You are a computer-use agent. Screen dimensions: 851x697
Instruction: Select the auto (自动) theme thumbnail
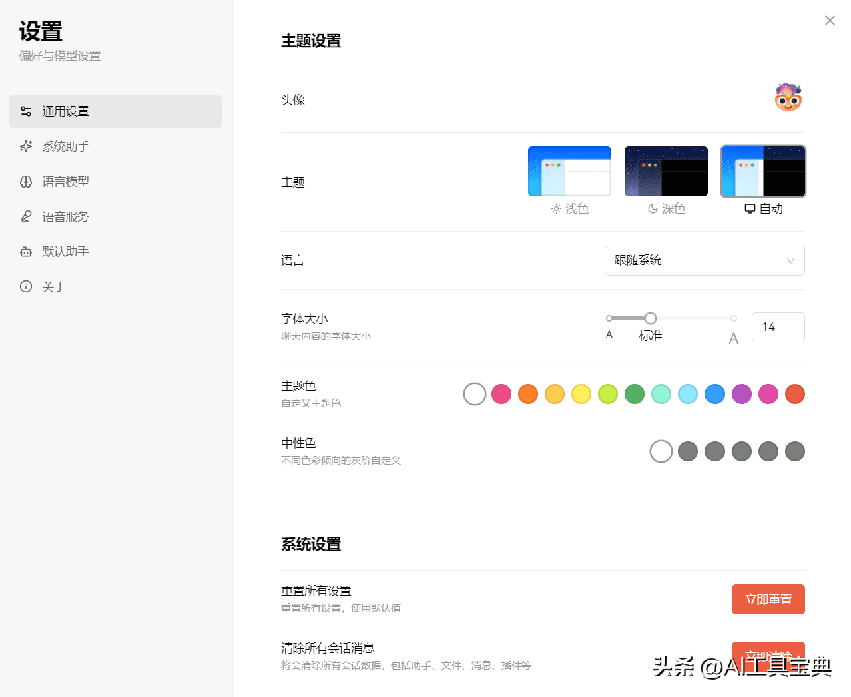pos(763,172)
